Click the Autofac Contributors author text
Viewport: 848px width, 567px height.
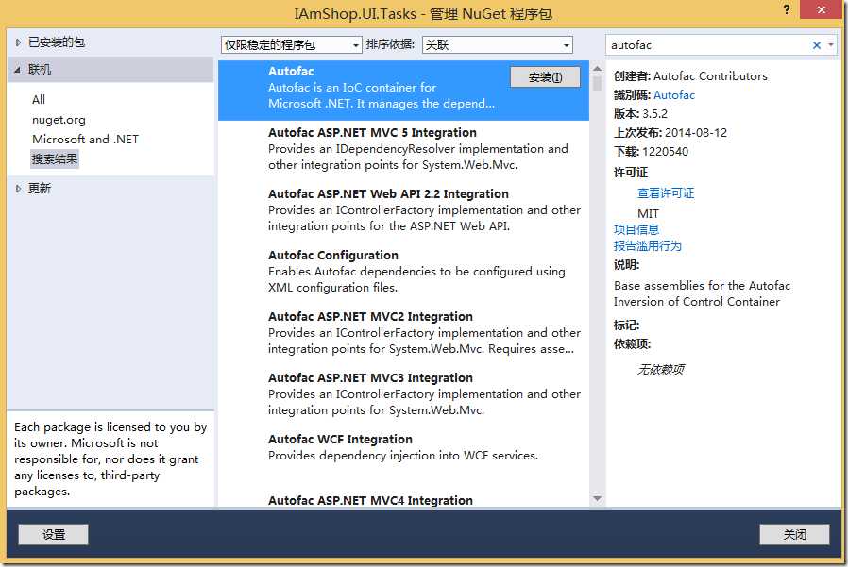click(x=710, y=76)
